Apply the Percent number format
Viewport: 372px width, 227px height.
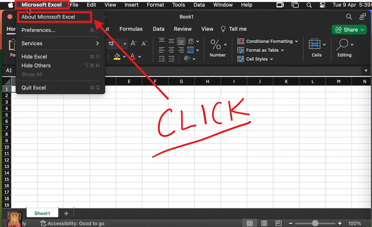[216, 44]
